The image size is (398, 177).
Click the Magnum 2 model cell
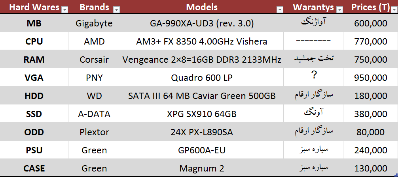pos(202,168)
